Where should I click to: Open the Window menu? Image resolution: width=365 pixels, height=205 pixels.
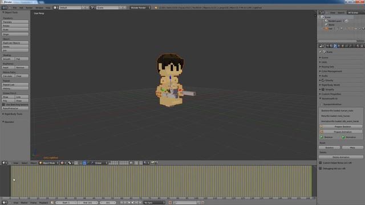39,7
